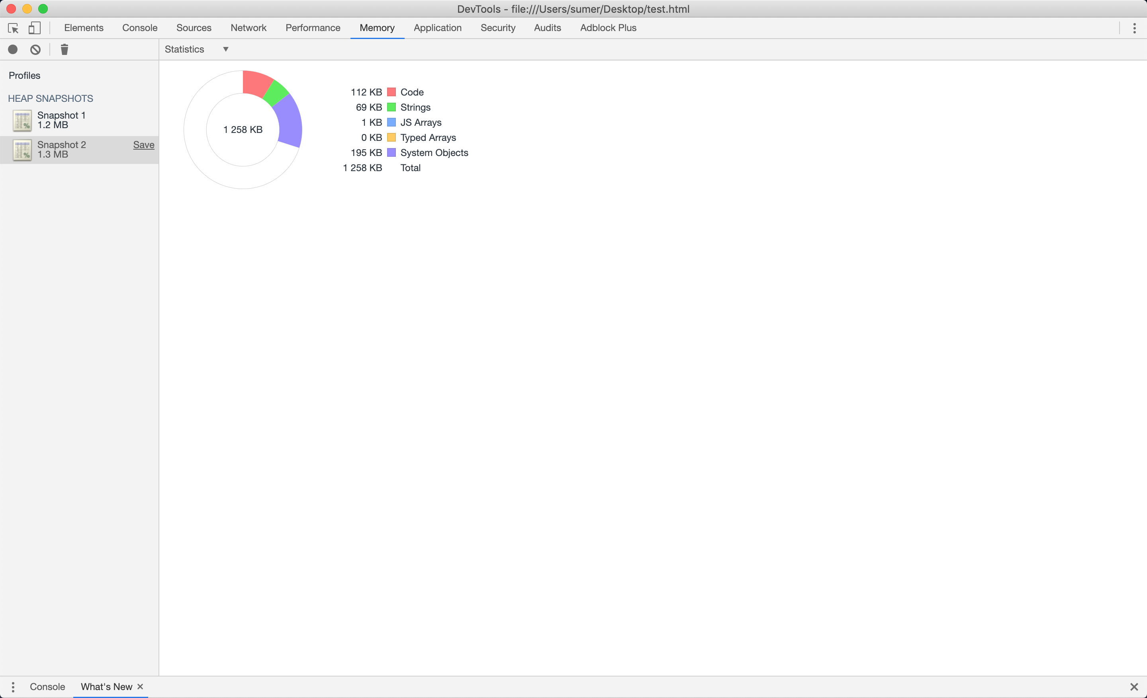
Task: Switch to the Adblock Plus panel
Action: pos(608,28)
